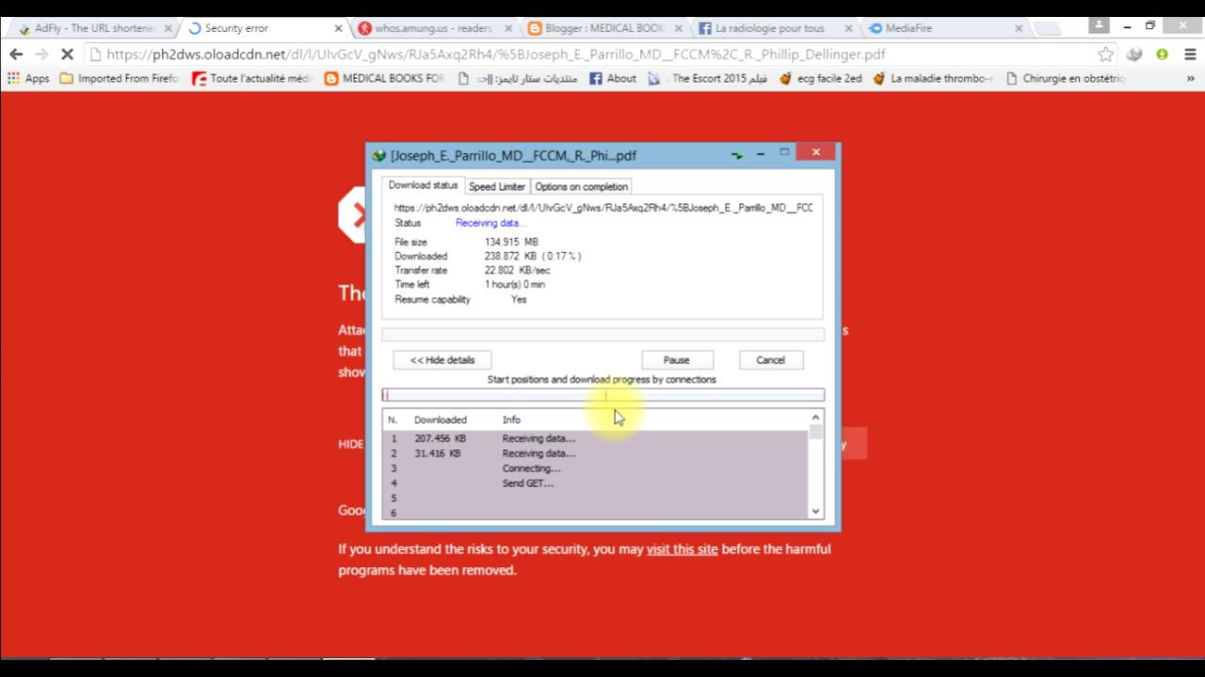Click the 134.915 MB file size value
Image resolution: width=1205 pixels, height=677 pixels.
pyautogui.click(x=511, y=243)
